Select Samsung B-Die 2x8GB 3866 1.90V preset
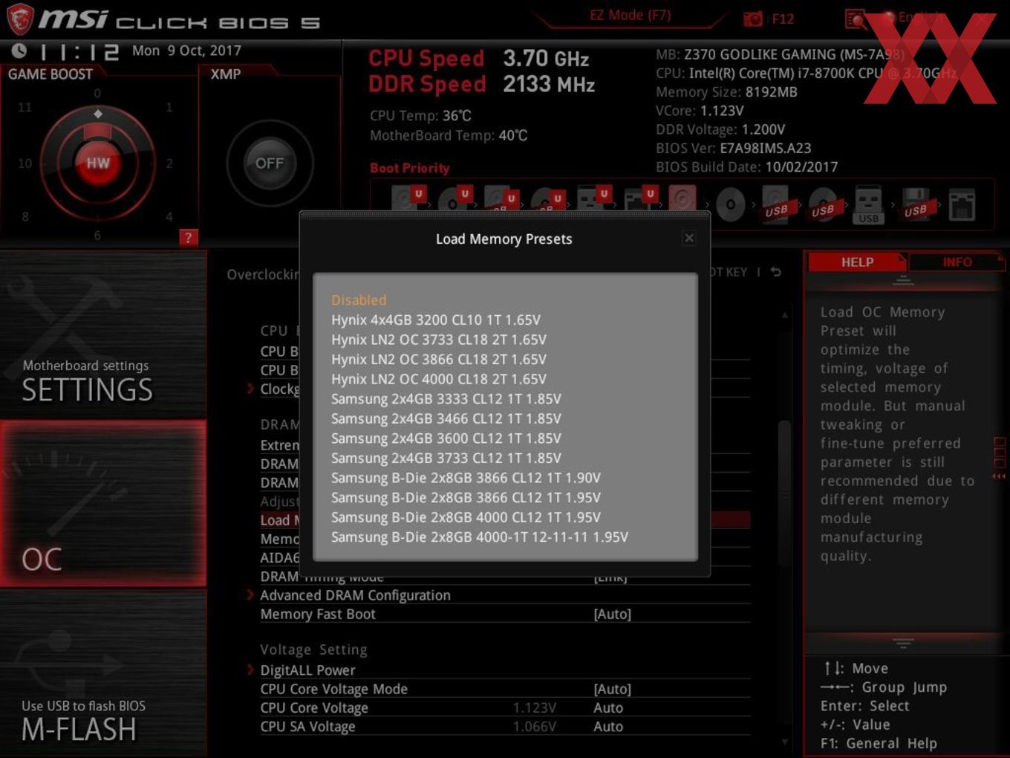 pos(466,478)
